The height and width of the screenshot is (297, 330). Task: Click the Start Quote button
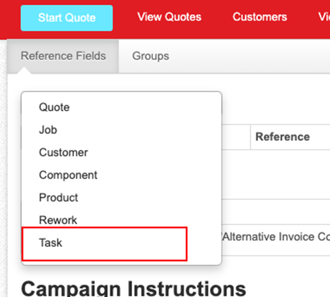[67, 18]
